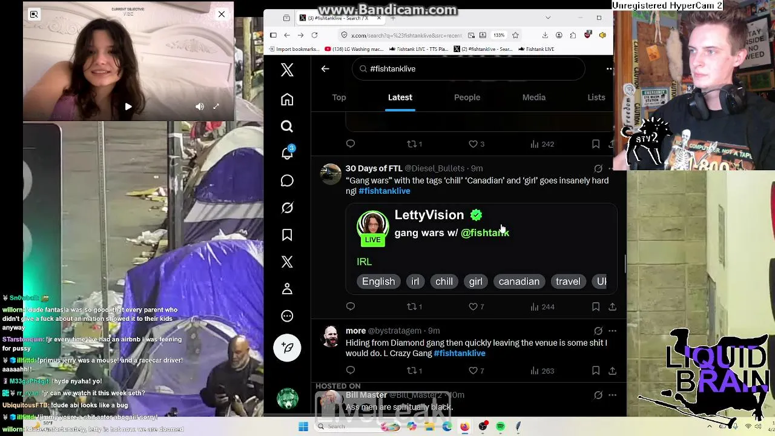The height and width of the screenshot is (436, 775).
Task: View analytics showing 263 views
Action: tap(542, 371)
